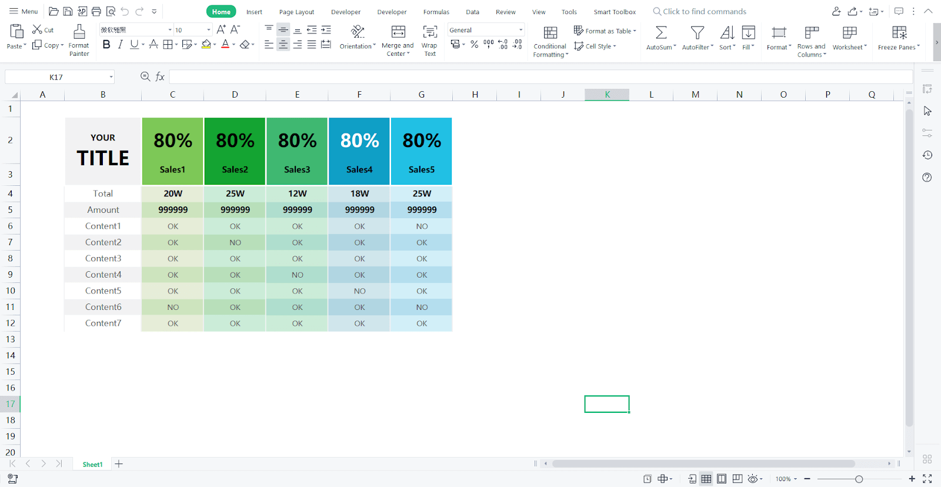Toggle Italic formatting
This screenshot has height=487, width=941.
pos(121,45)
